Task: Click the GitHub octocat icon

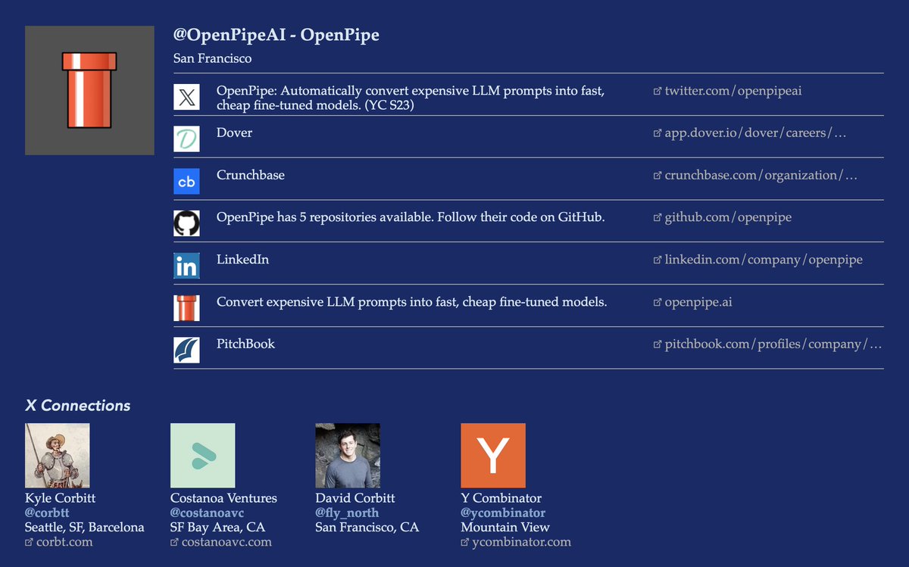Action: click(x=186, y=224)
